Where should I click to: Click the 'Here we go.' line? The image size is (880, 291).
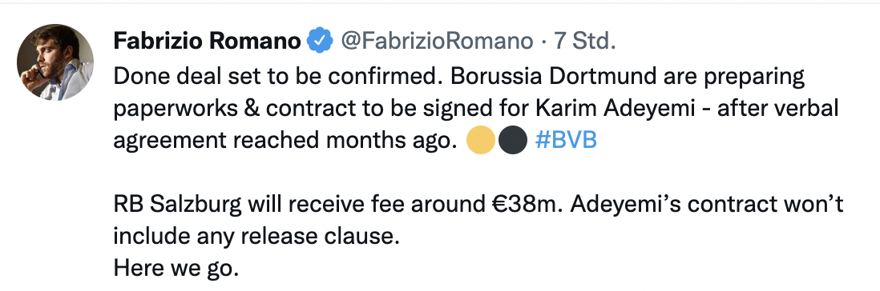[176, 268]
